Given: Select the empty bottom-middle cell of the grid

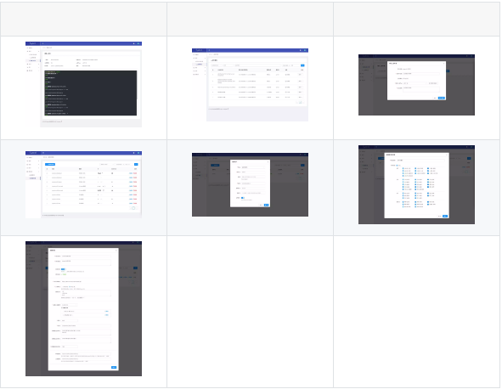Looking at the screenshot, I should coord(250,312).
